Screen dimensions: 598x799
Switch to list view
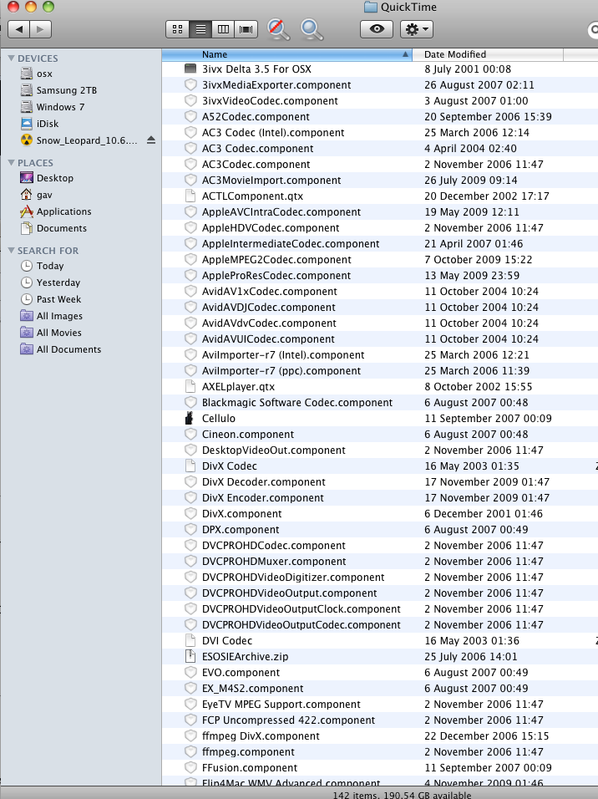coord(200,29)
